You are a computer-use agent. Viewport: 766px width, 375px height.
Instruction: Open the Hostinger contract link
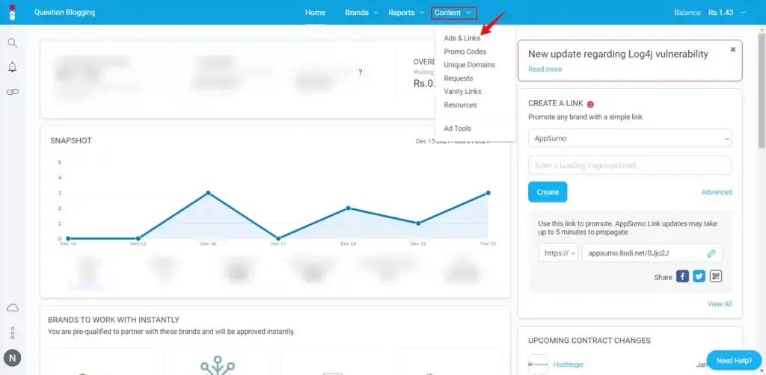click(x=569, y=365)
